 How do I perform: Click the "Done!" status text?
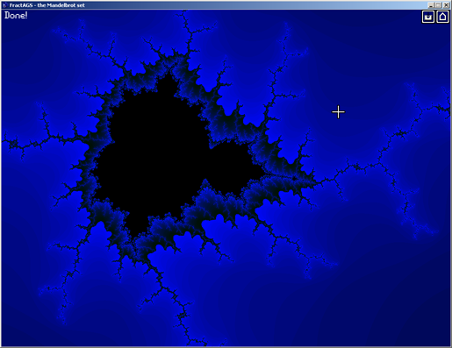pyautogui.click(x=16, y=15)
